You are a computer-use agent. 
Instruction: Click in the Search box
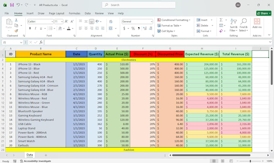(139, 5)
